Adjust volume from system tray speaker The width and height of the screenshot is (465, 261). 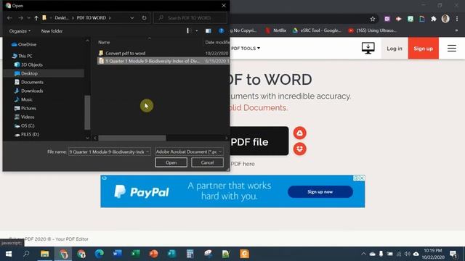pos(407,254)
